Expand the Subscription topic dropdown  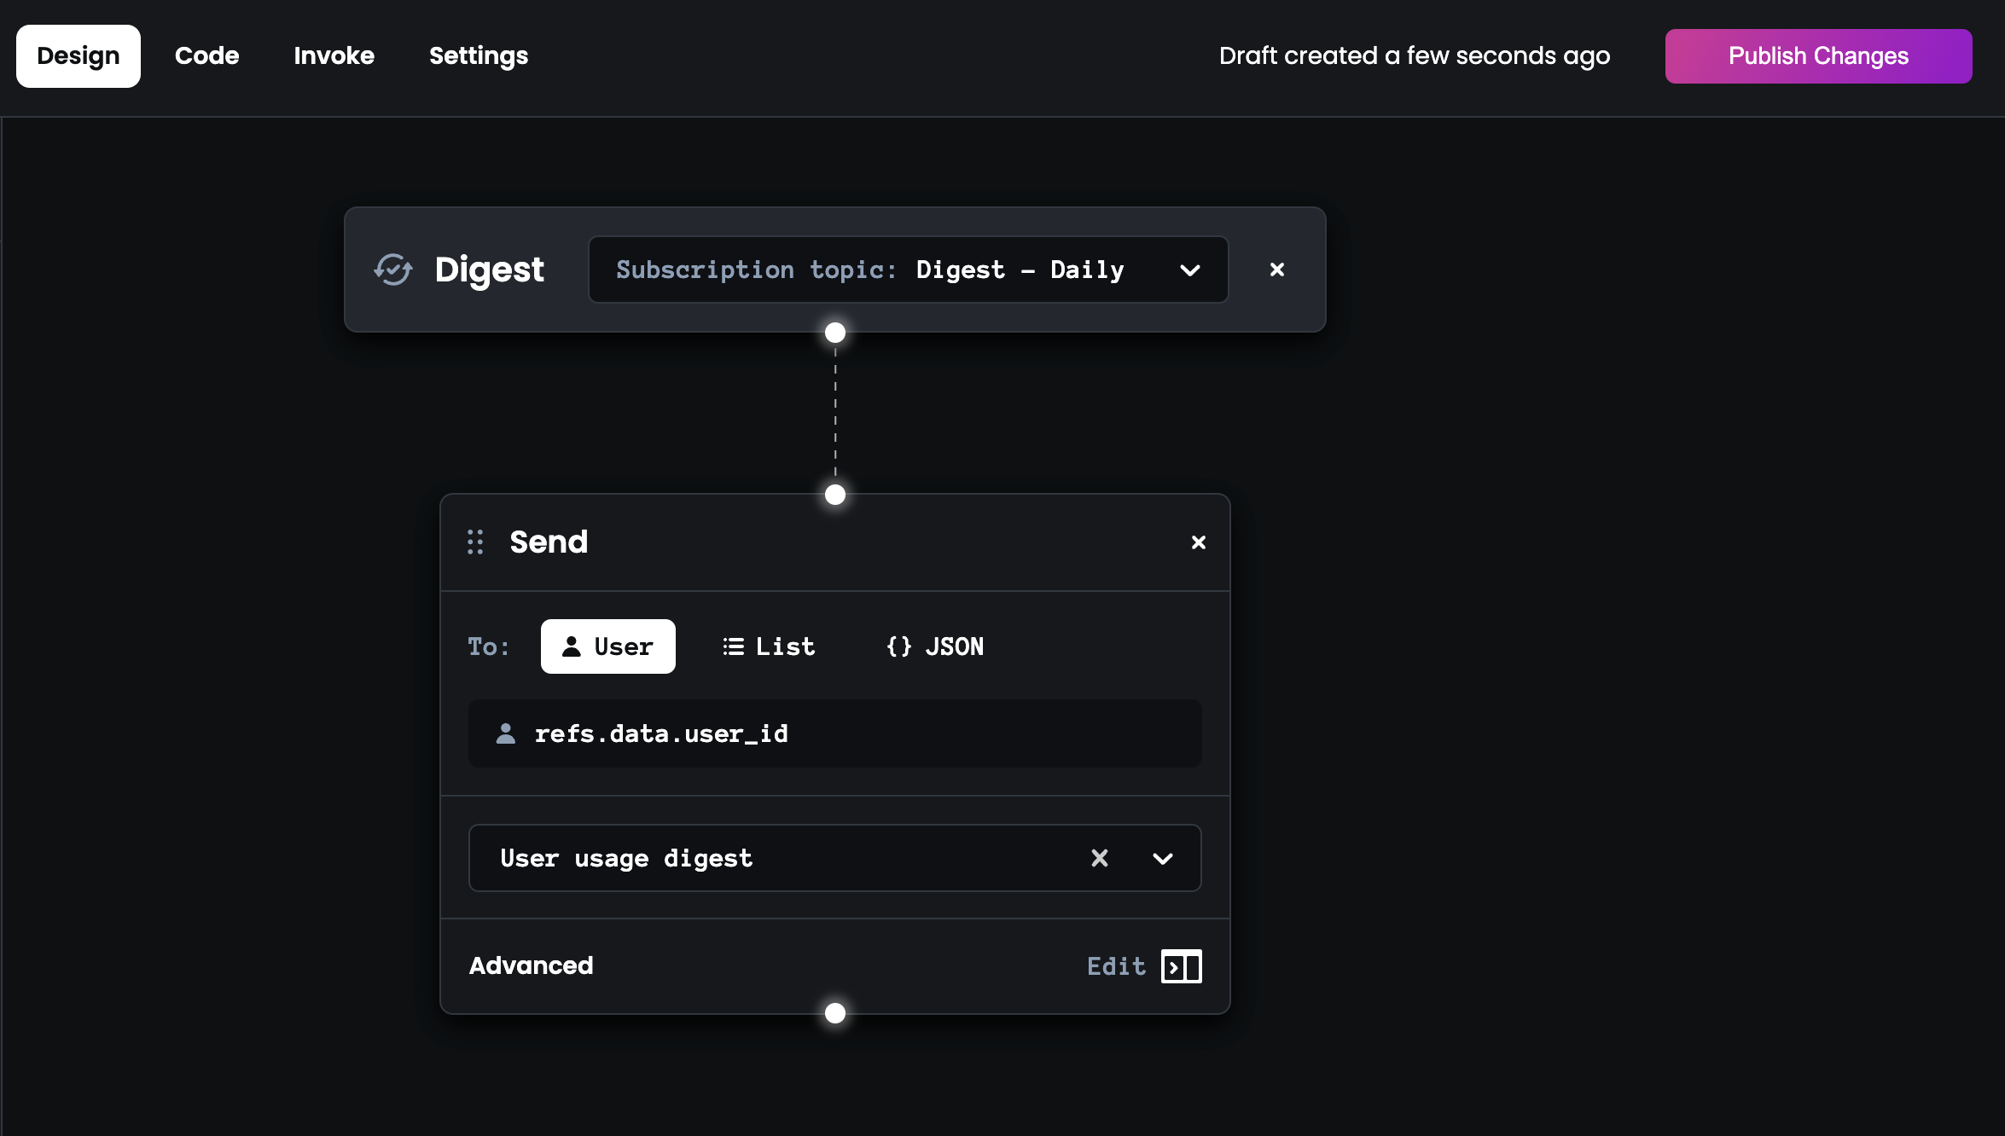pos(1191,269)
